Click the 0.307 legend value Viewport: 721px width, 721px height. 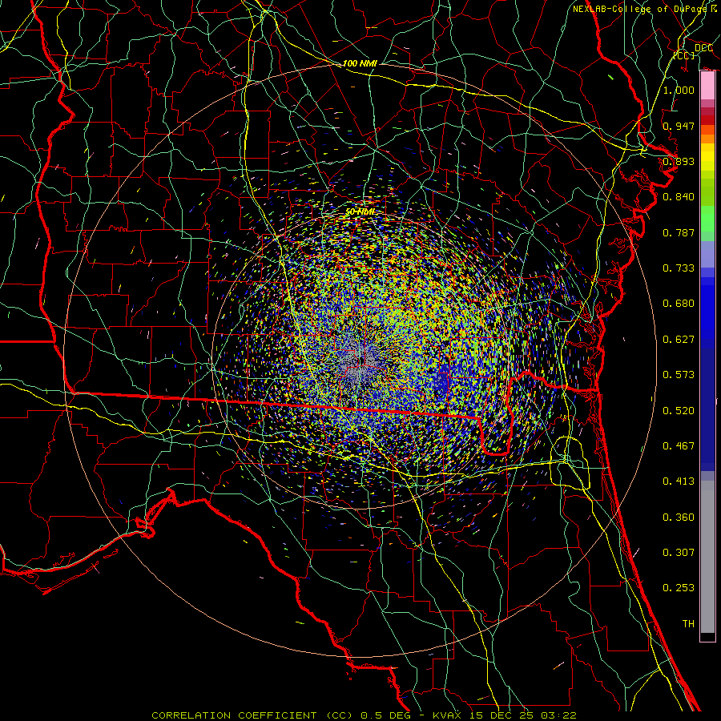679,552
